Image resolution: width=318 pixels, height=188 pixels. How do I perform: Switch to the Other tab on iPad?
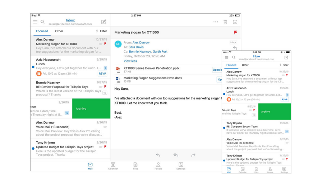(x=59, y=31)
